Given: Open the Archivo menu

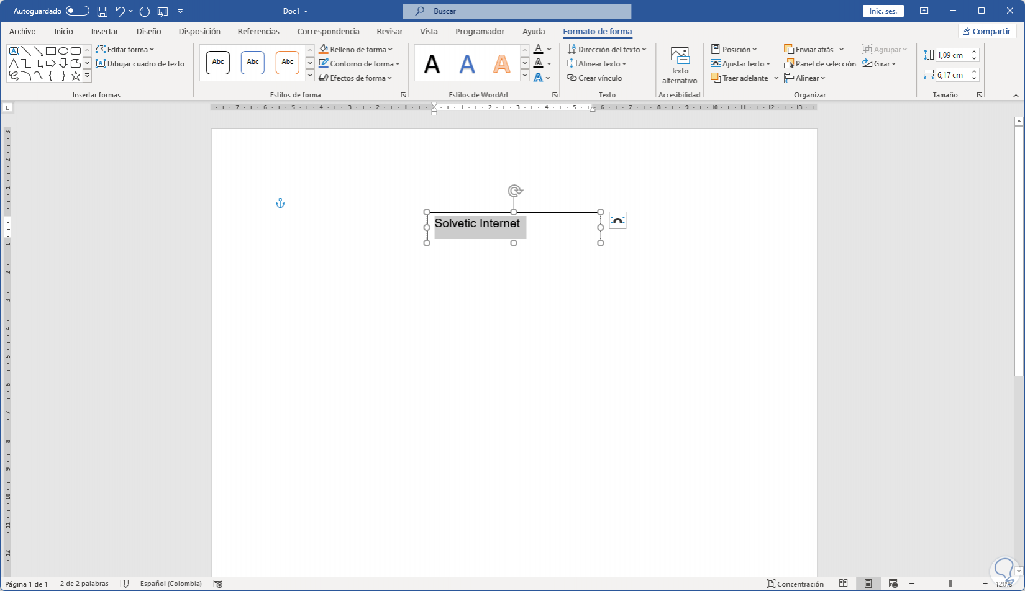Looking at the screenshot, I should [22, 32].
